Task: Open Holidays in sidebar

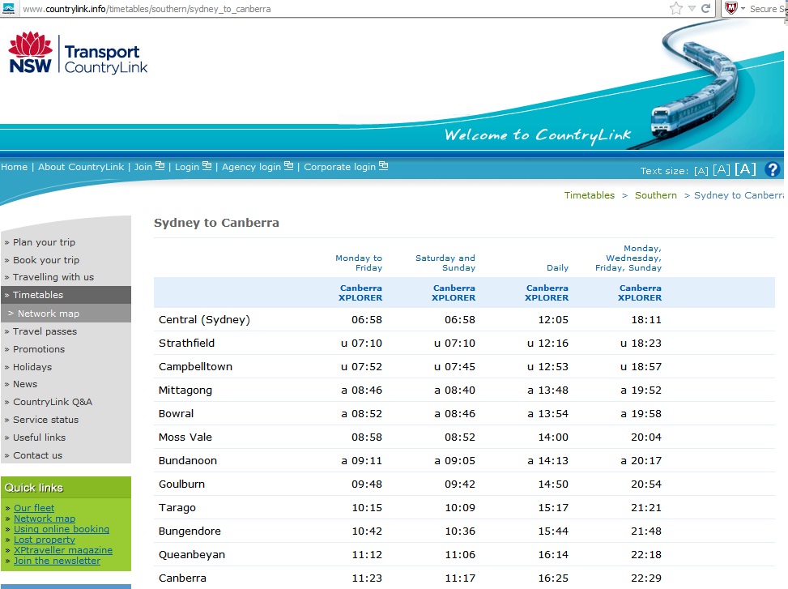Action: point(32,367)
